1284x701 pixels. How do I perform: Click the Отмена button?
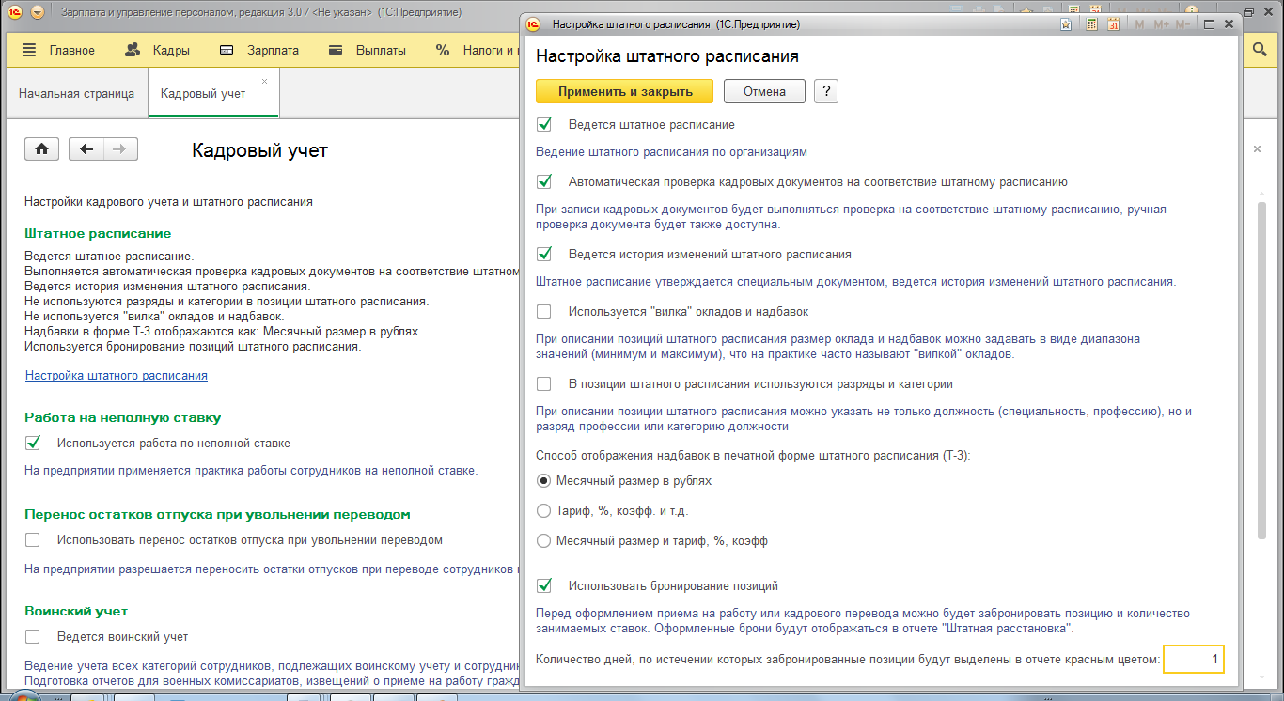(x=764, y=91)
